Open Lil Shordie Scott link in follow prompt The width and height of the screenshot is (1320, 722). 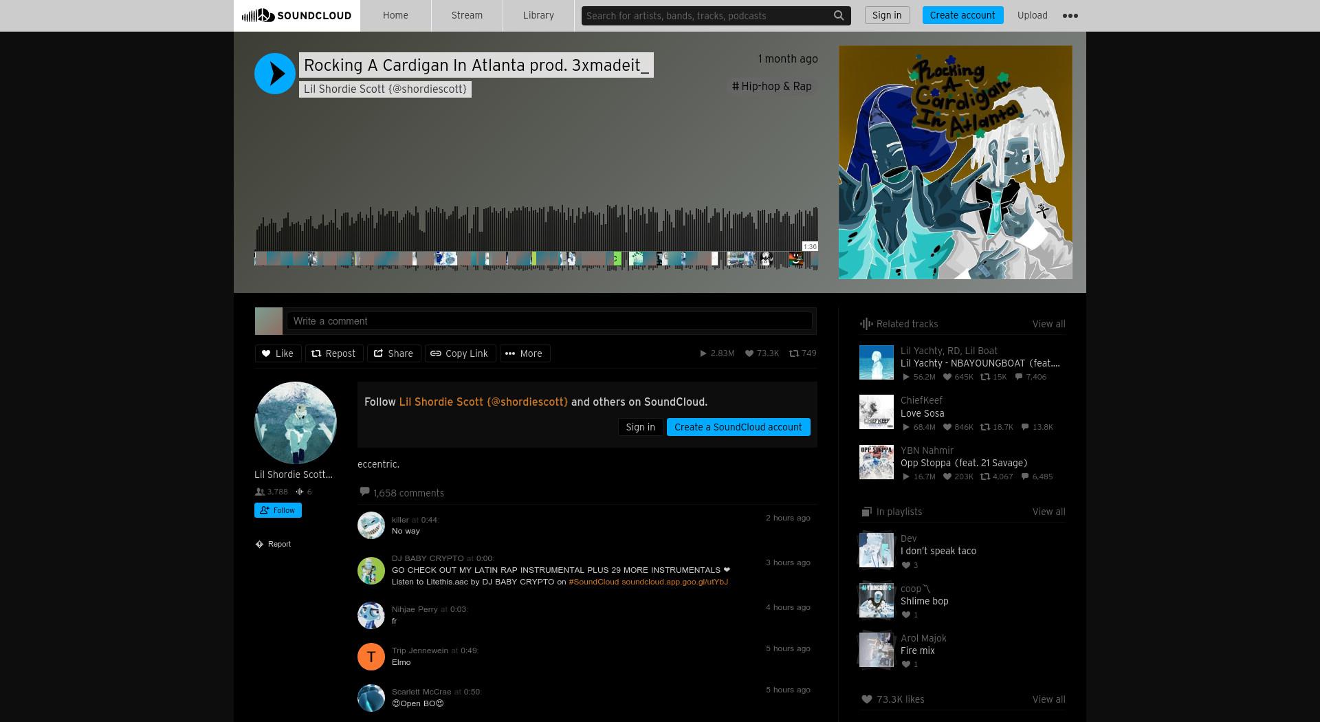[x=483, y=402]
